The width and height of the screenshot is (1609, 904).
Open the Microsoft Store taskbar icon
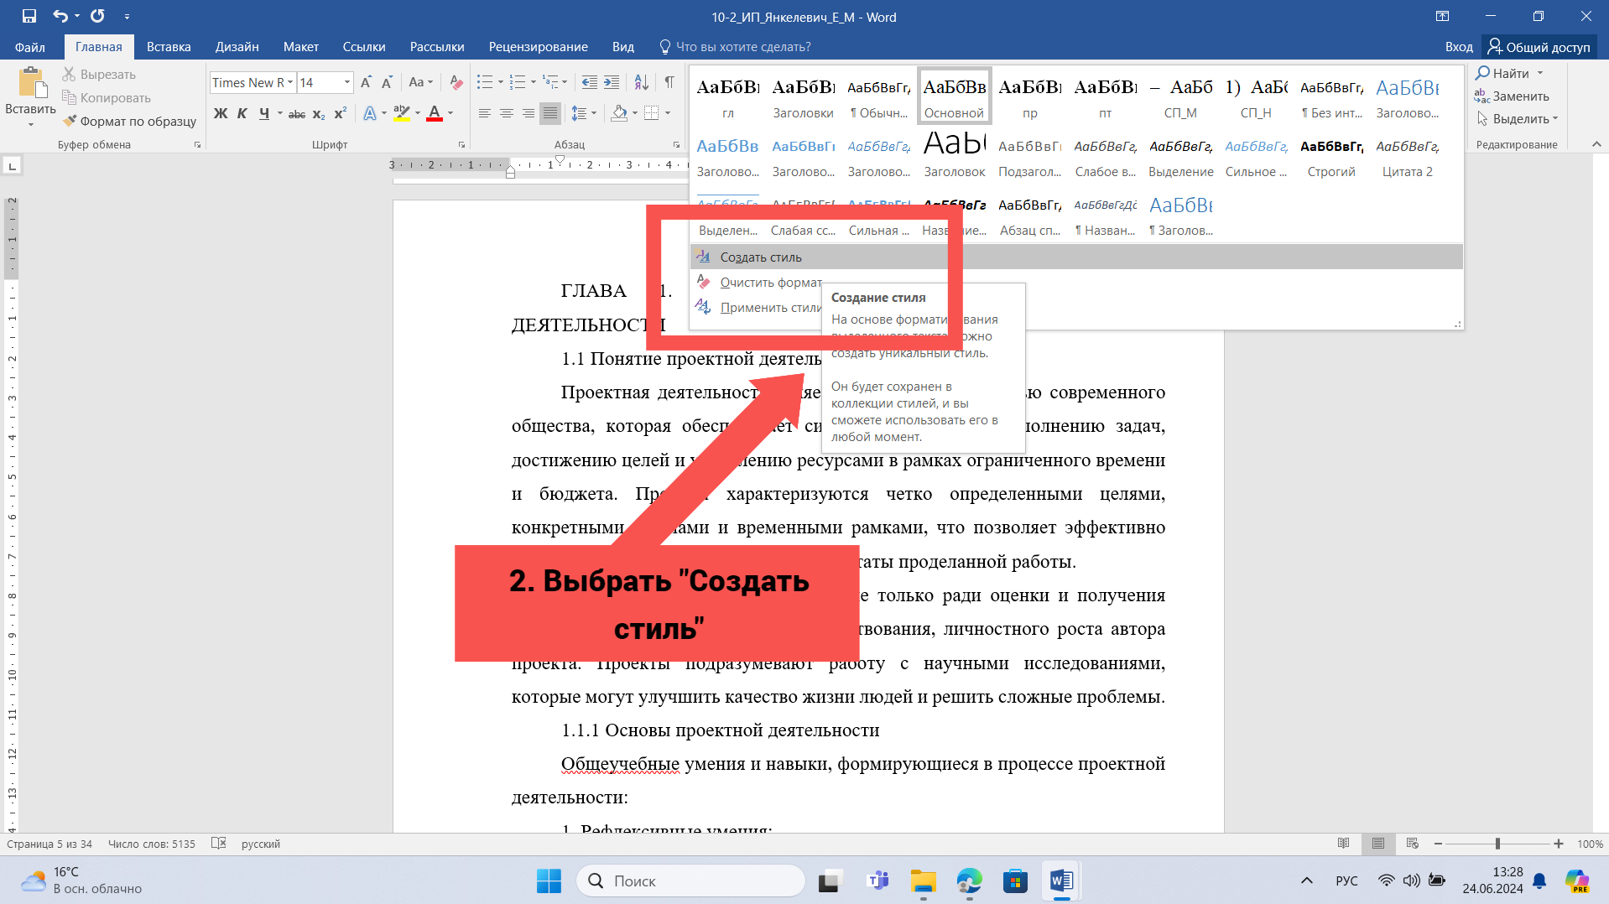[1015, 881]
